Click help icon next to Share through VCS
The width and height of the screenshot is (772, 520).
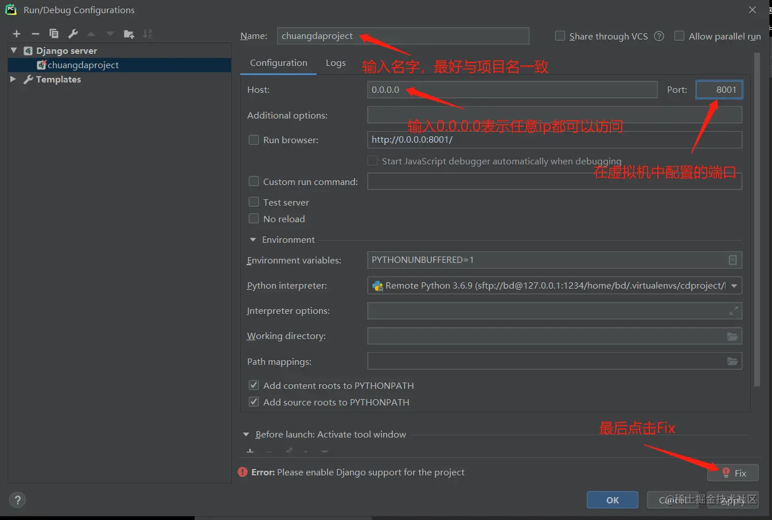click(659, 36)
